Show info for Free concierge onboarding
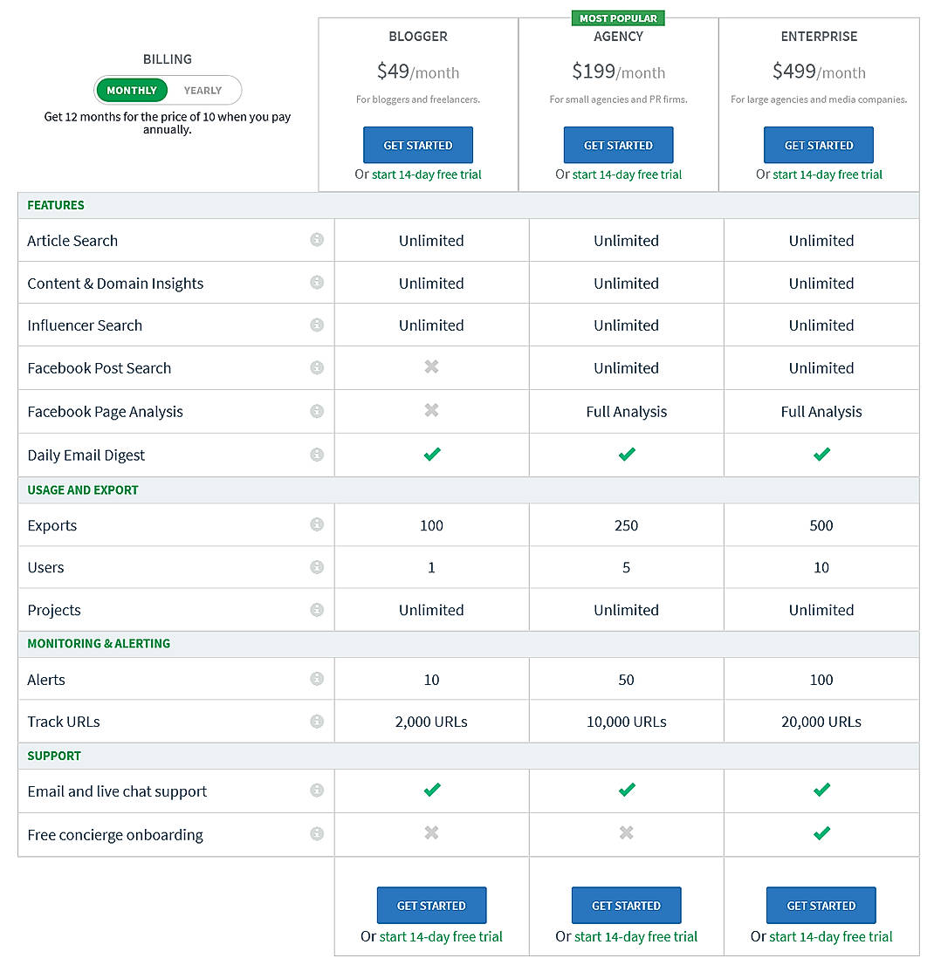The image size is (934, 972). pyautogui.click(x=317, y=834)
